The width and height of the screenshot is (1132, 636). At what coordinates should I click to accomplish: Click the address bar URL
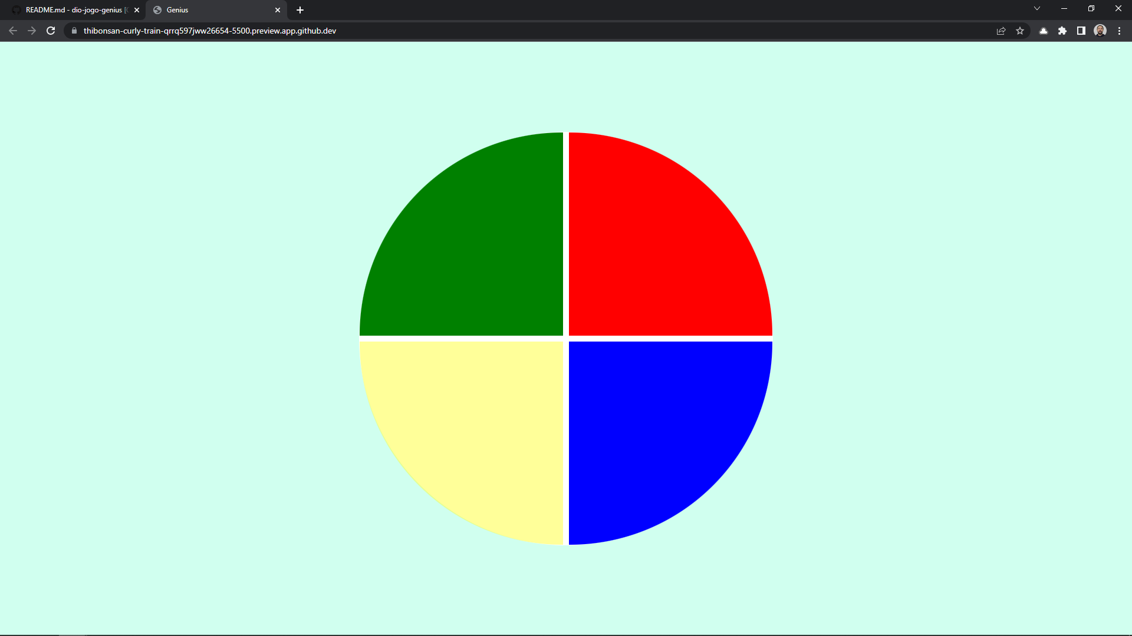click(x=210, y=31)
